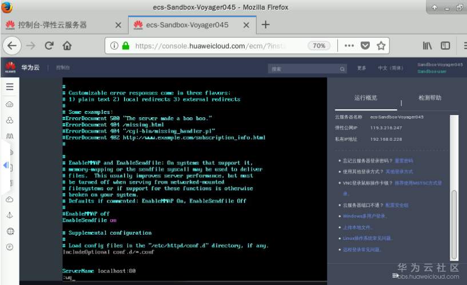Viewport: 467px width, 285px height.
Task: Expand the collapsed side panel blue arrow
Action: coord(5,165)
